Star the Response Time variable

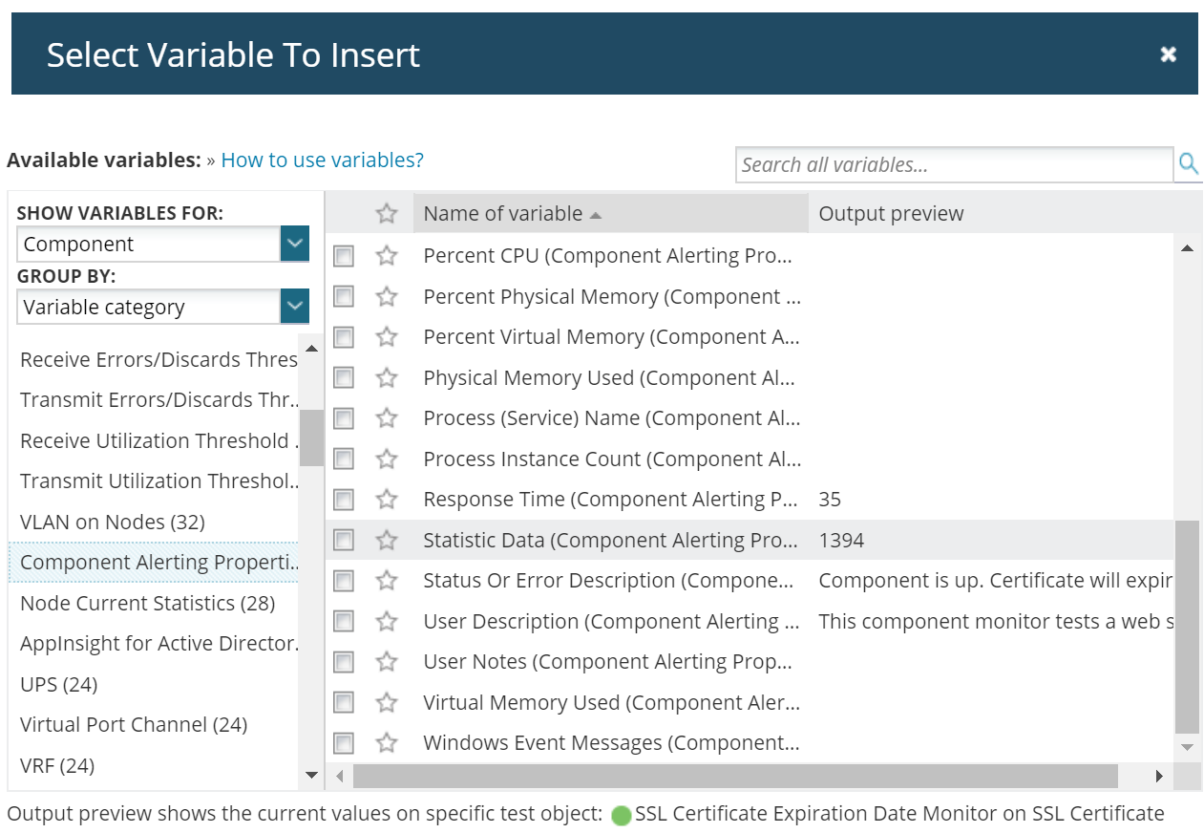(x=387, y=500)
